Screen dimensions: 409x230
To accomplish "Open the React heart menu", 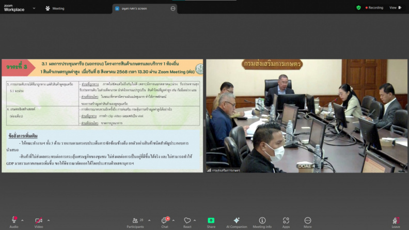I will click(x=187, y=222).
